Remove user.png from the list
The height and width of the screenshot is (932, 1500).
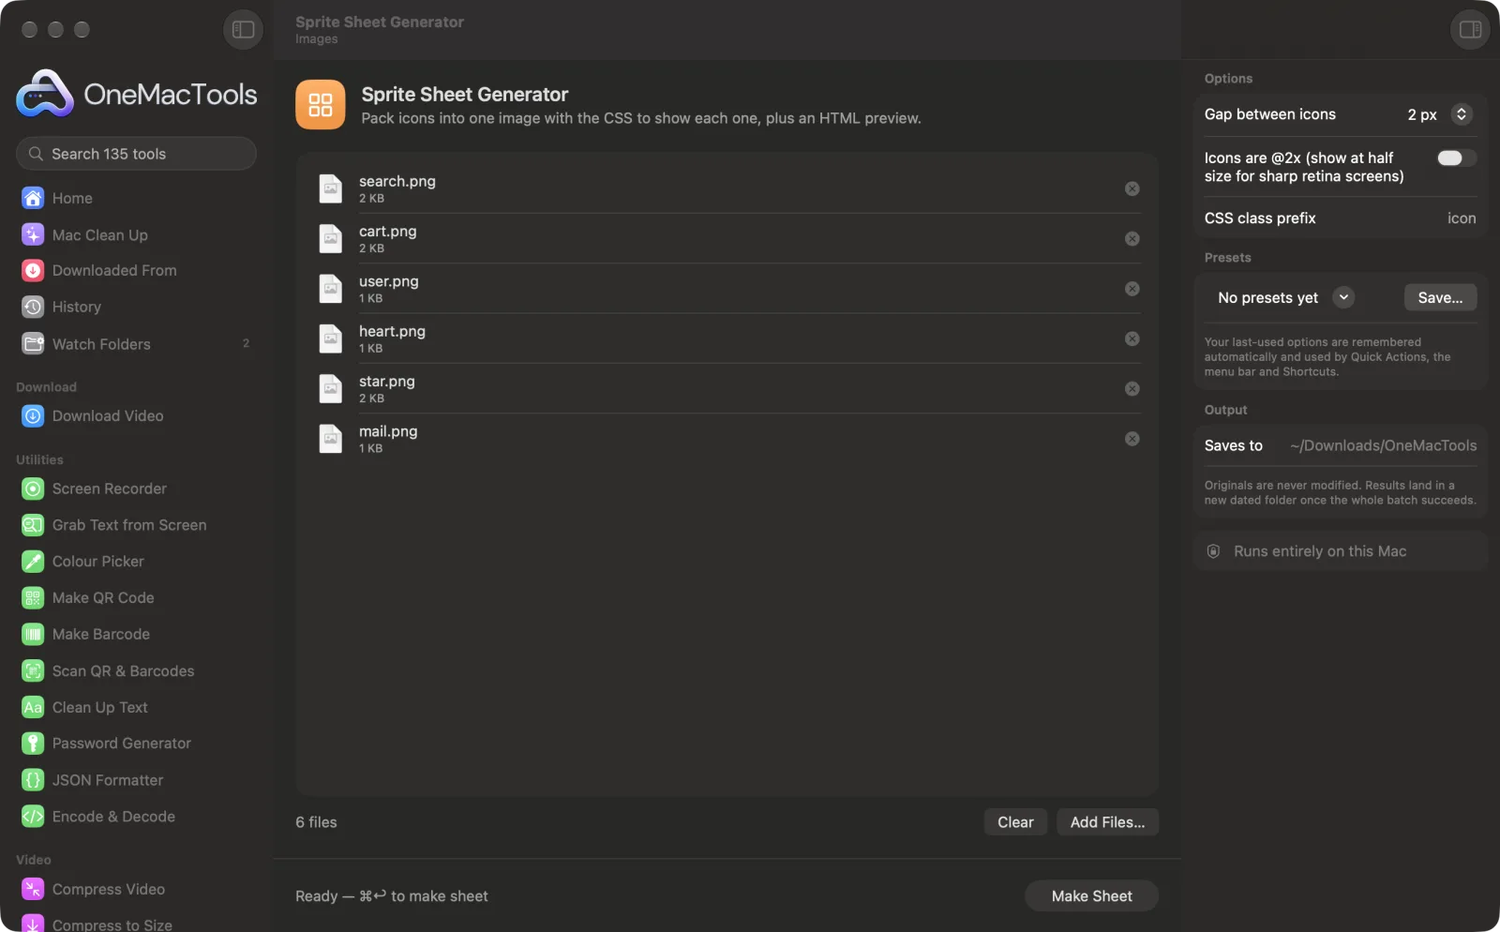pos(1132,289)
